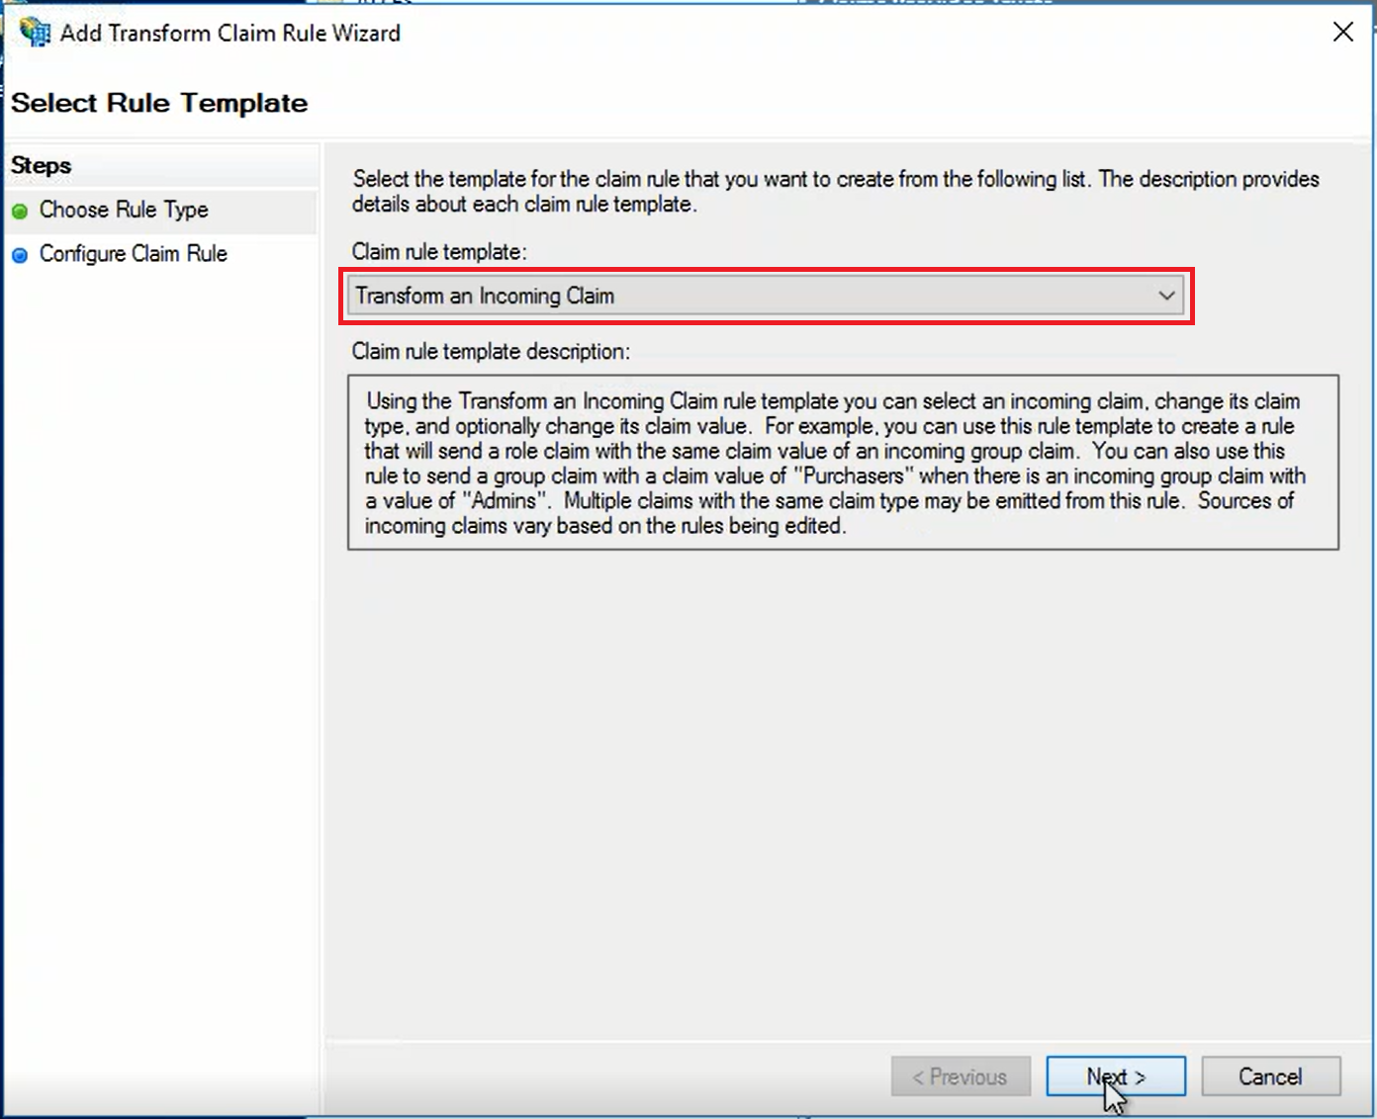This screenshot has height=1119, width=1377.
Task: Click the Add Transform Claim Rule Wizard title text
Action: 230,33
